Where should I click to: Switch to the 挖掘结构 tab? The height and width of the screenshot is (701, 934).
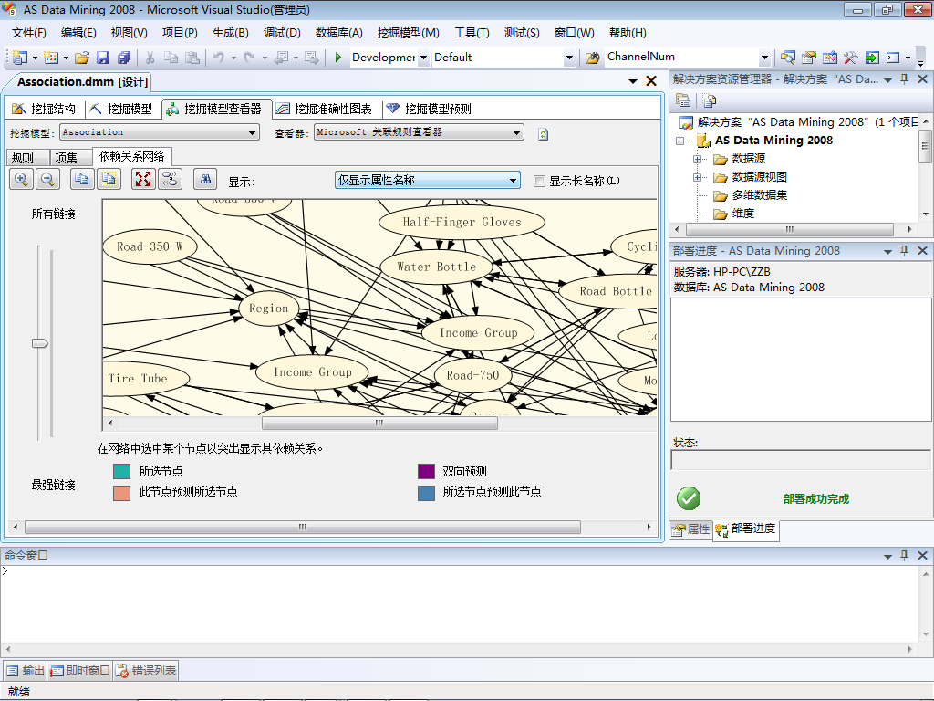(x=45, y=109)
